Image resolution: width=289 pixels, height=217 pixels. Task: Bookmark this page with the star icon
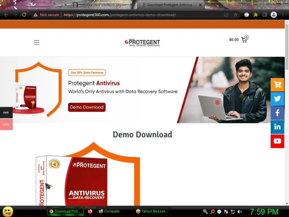[235, 15]
